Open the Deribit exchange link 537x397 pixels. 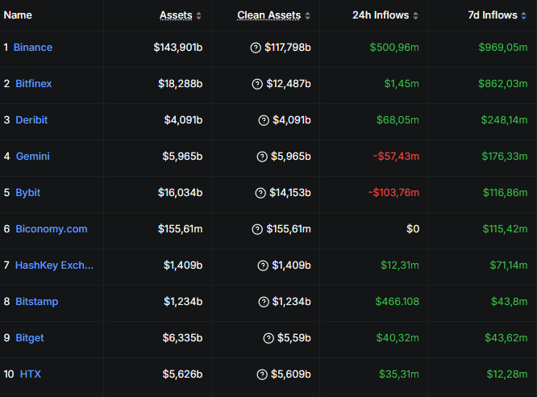[31, 120]
